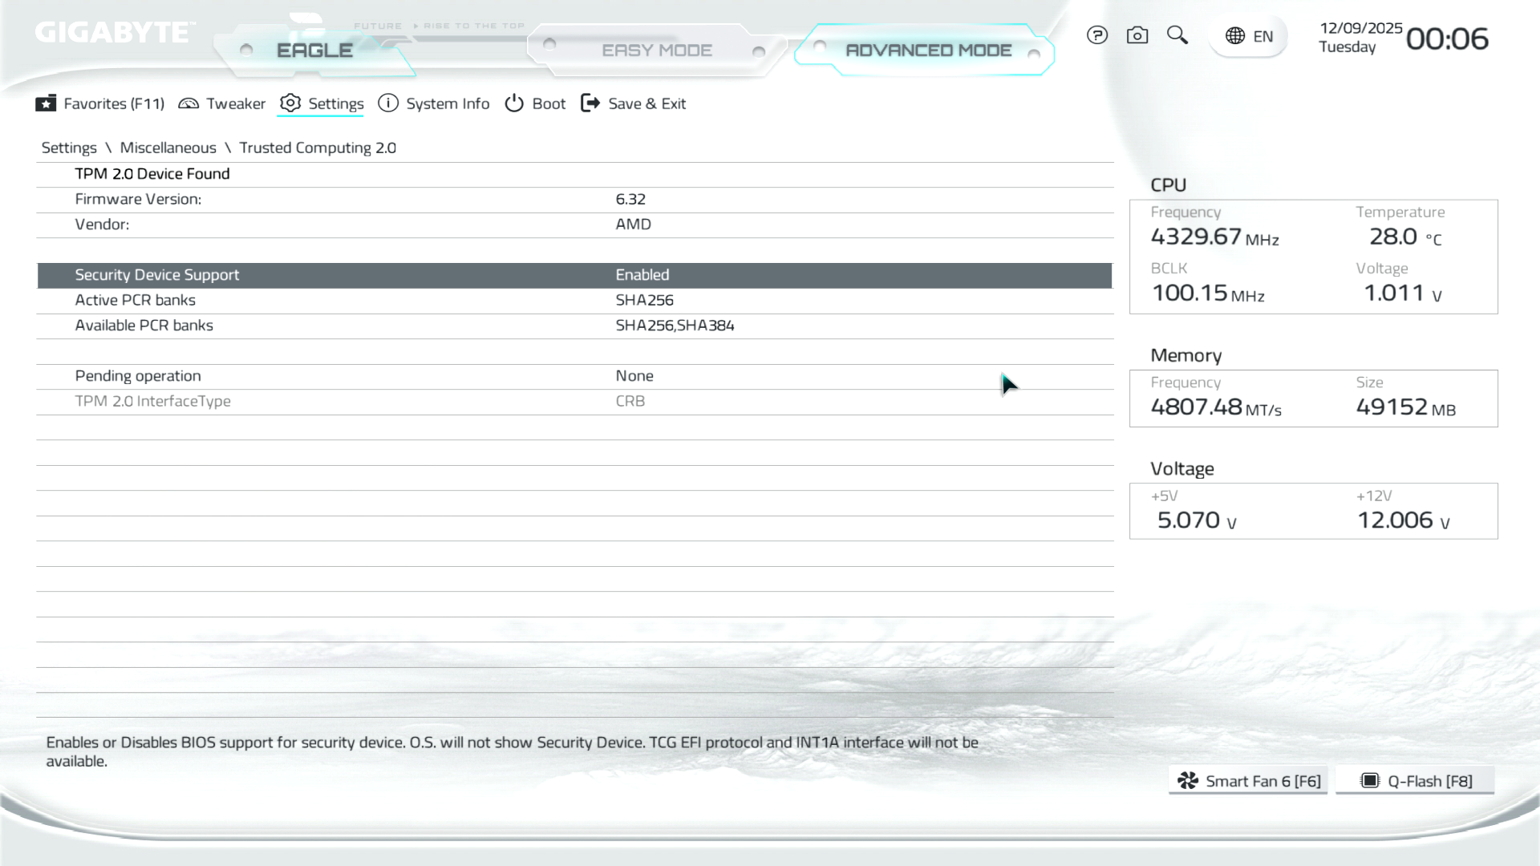
Task: Go to Miscellaneous in breadcrumb path
Action: tap(168, 148)
